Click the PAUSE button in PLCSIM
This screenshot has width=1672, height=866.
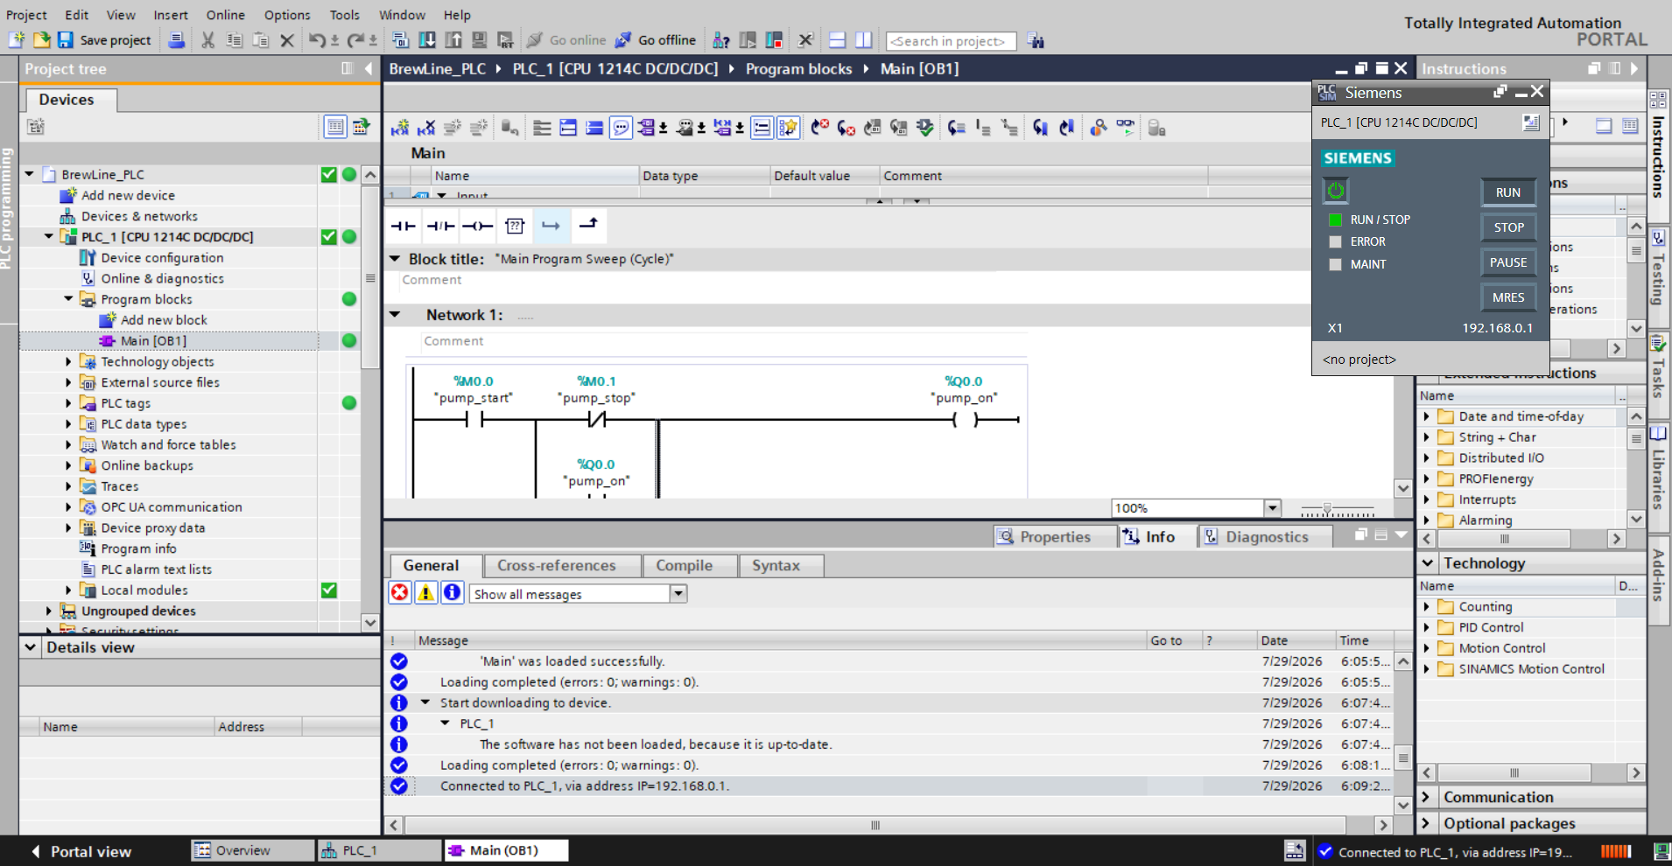(1508, 262)
